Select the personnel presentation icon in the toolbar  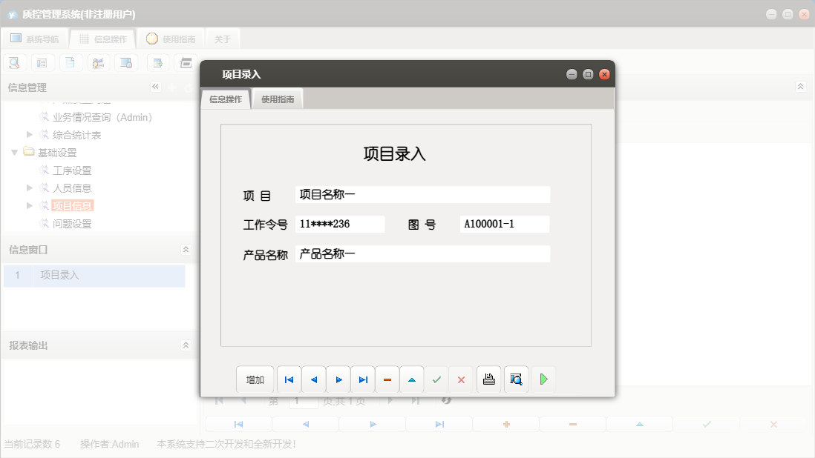[x=99, y=62]
